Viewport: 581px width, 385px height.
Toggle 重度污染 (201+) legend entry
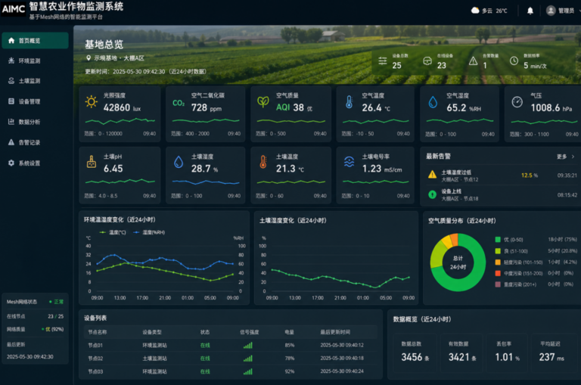click(x=516, y=284)
